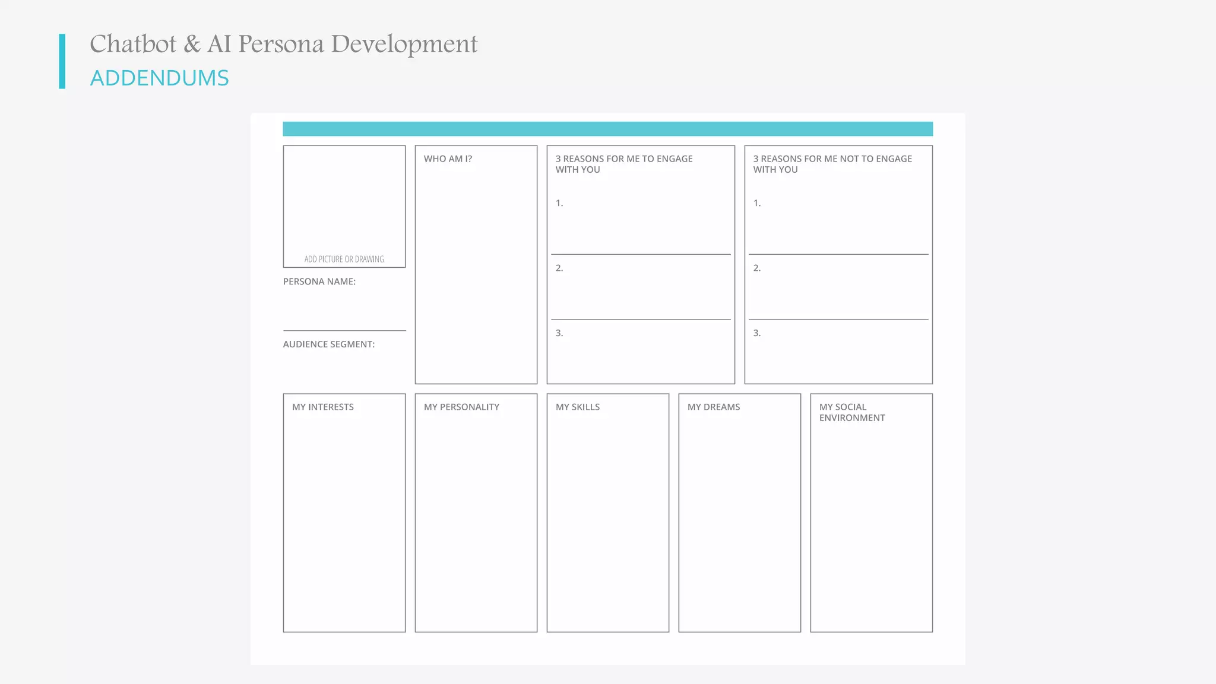Click the 'ADD PICTURE OR DRAWING' placeholder box

344,207
